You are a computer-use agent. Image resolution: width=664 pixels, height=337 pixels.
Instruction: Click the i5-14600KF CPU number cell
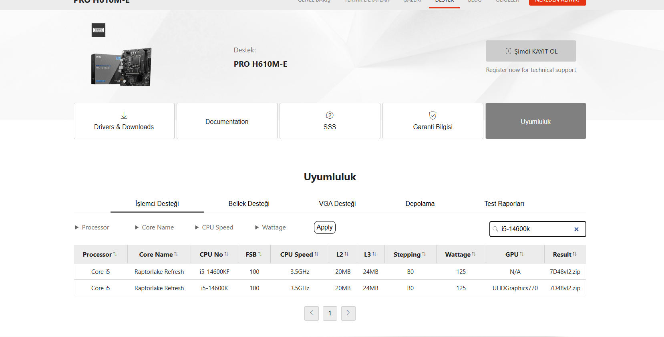coord(215,272)
